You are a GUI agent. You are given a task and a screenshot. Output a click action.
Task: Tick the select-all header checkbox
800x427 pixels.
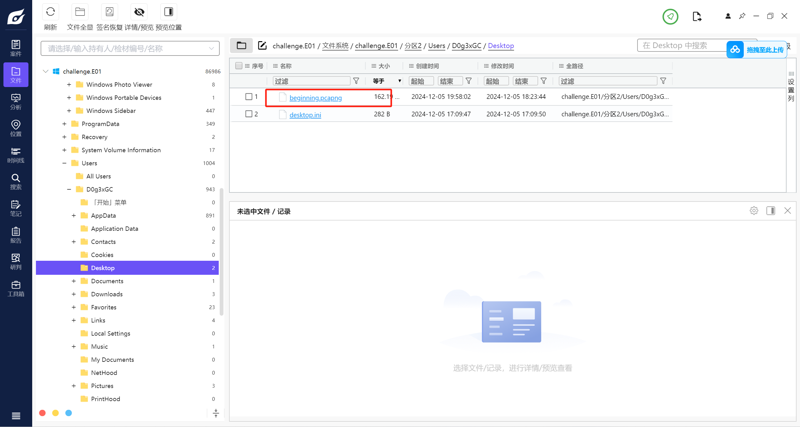pos(239,66)
